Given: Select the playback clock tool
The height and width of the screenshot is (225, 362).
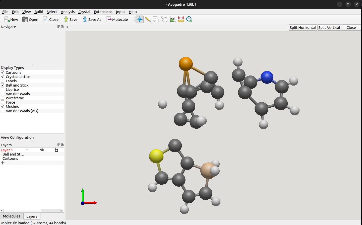Looking at the screenshot, I should coord(189,19).
